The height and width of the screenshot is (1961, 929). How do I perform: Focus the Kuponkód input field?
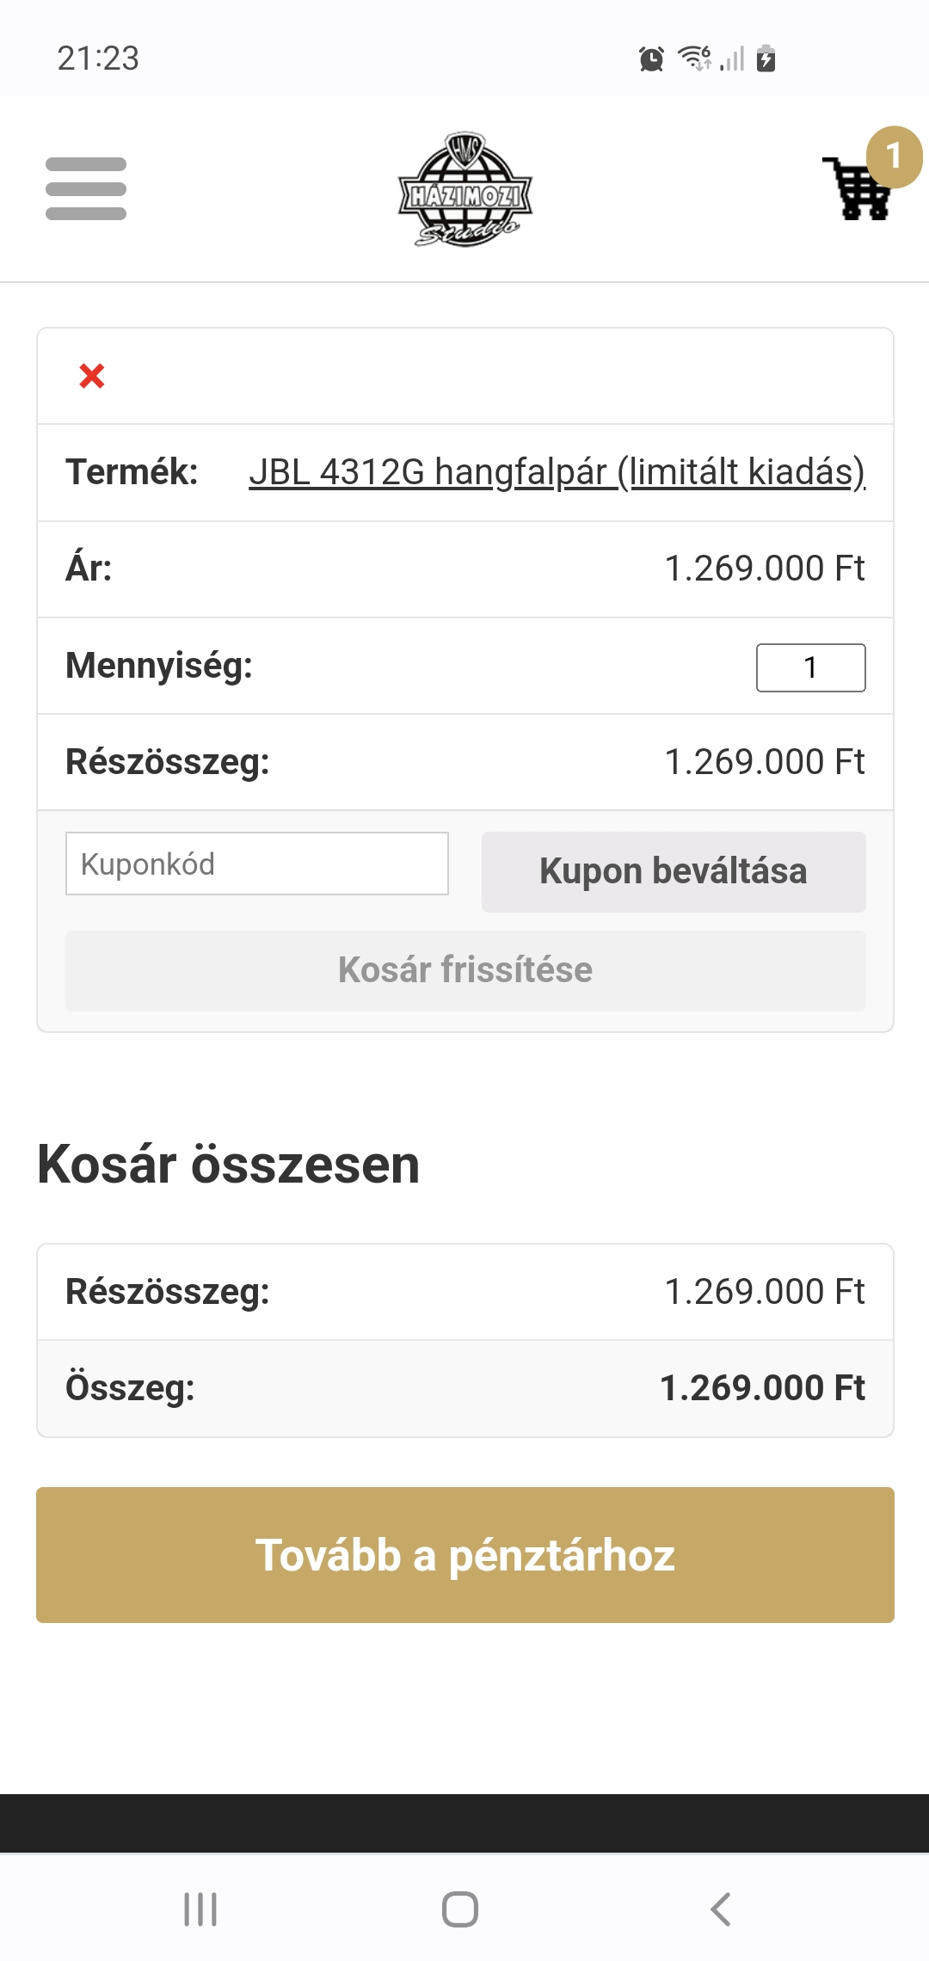257,864
